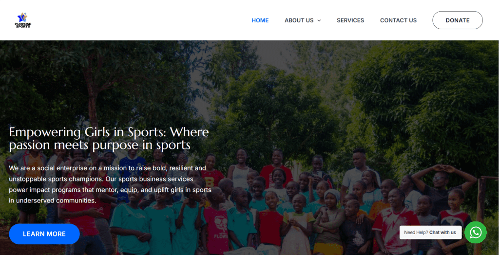Open WhatsApp chat via green icon

tap(476, 233)
